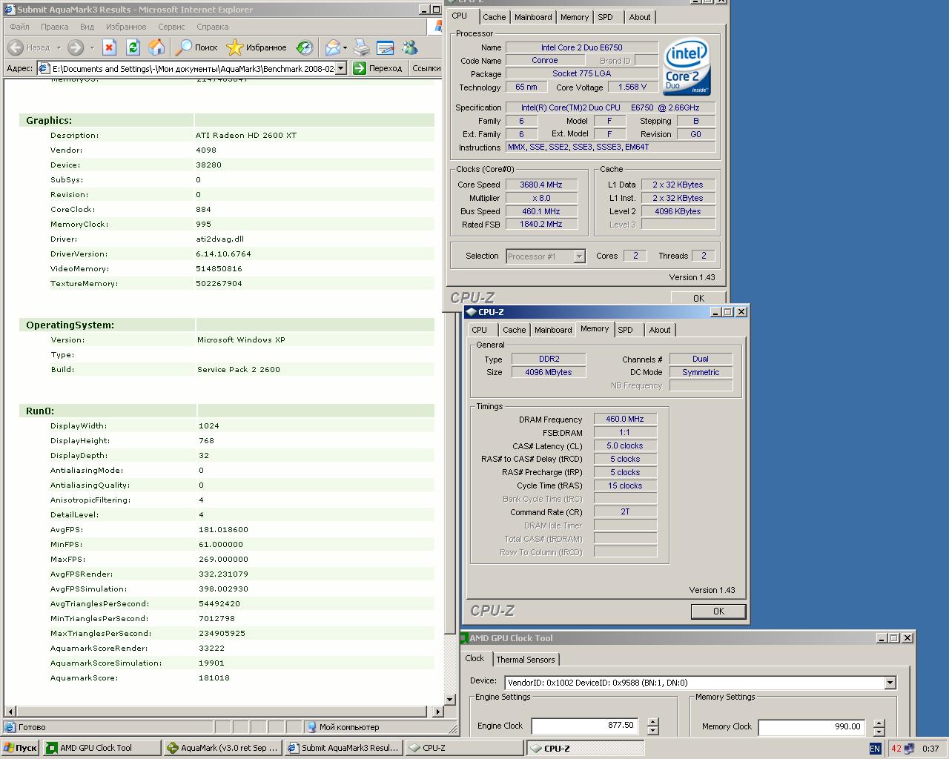Click the AvgFPS value 181.018600
Viewport: 949px width, 759px height.
tap(223, 529)
